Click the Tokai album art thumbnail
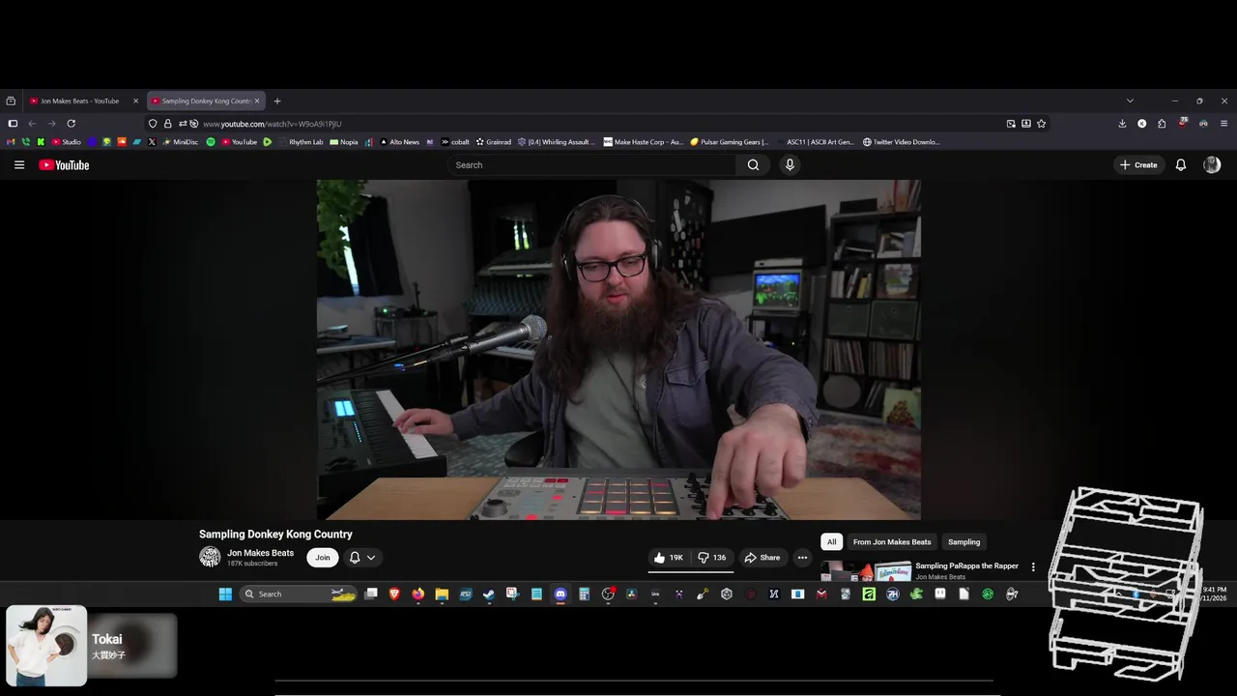 [46, 646]
